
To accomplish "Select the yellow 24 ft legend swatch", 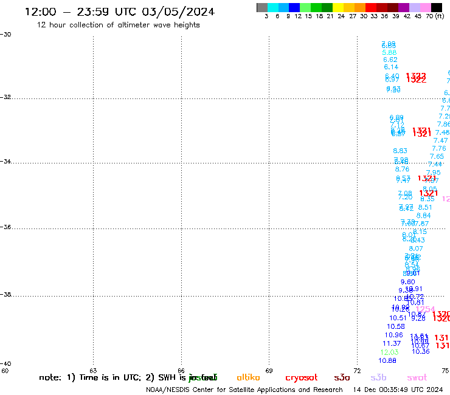I will (338, 7).
